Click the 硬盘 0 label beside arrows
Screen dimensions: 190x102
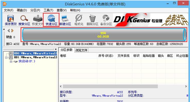coord(11,37)
